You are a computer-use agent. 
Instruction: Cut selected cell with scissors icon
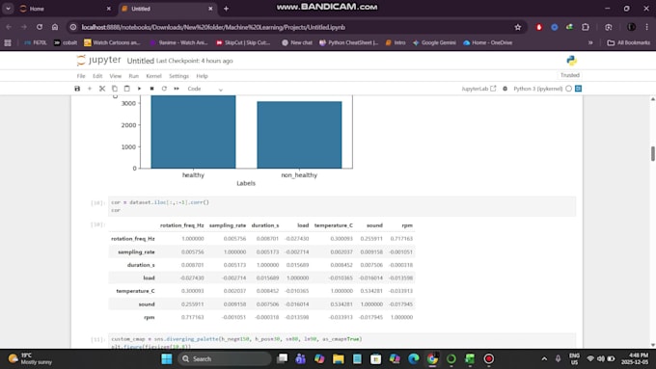tap(102, 89)
